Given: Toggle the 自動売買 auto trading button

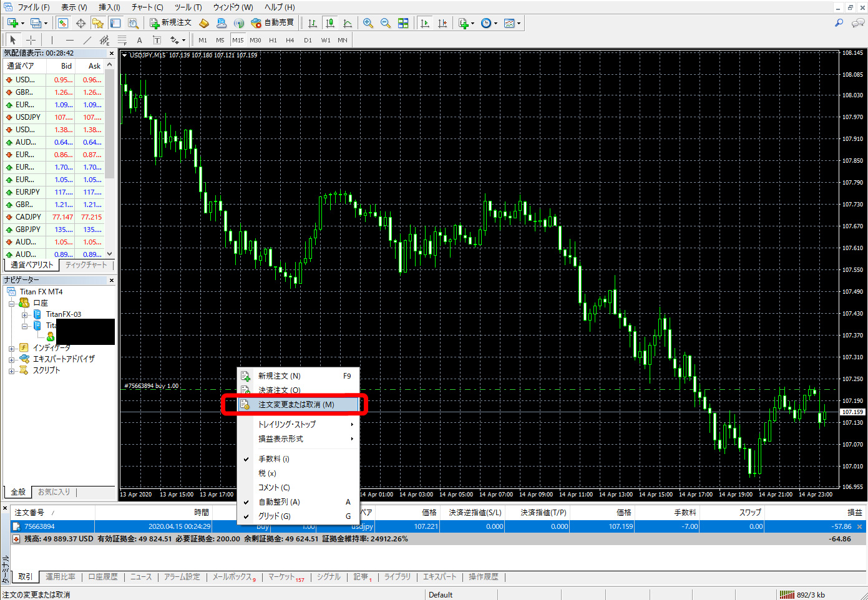Looking at the screenshot, I should pos(272,23).
